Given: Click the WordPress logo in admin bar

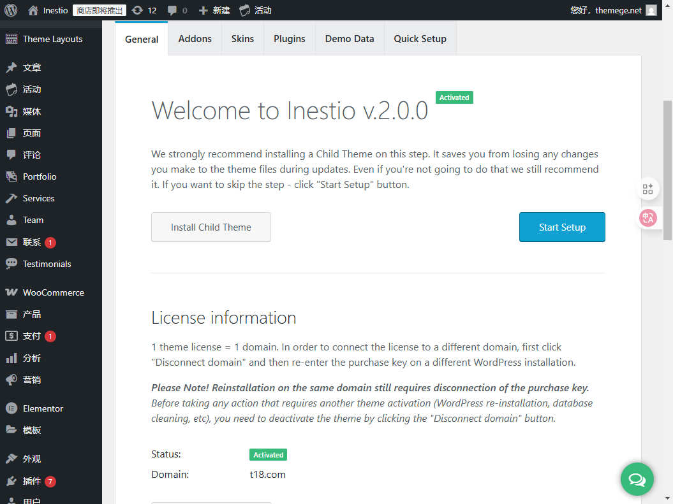Looking at the screenshot, I should (11, 10).
